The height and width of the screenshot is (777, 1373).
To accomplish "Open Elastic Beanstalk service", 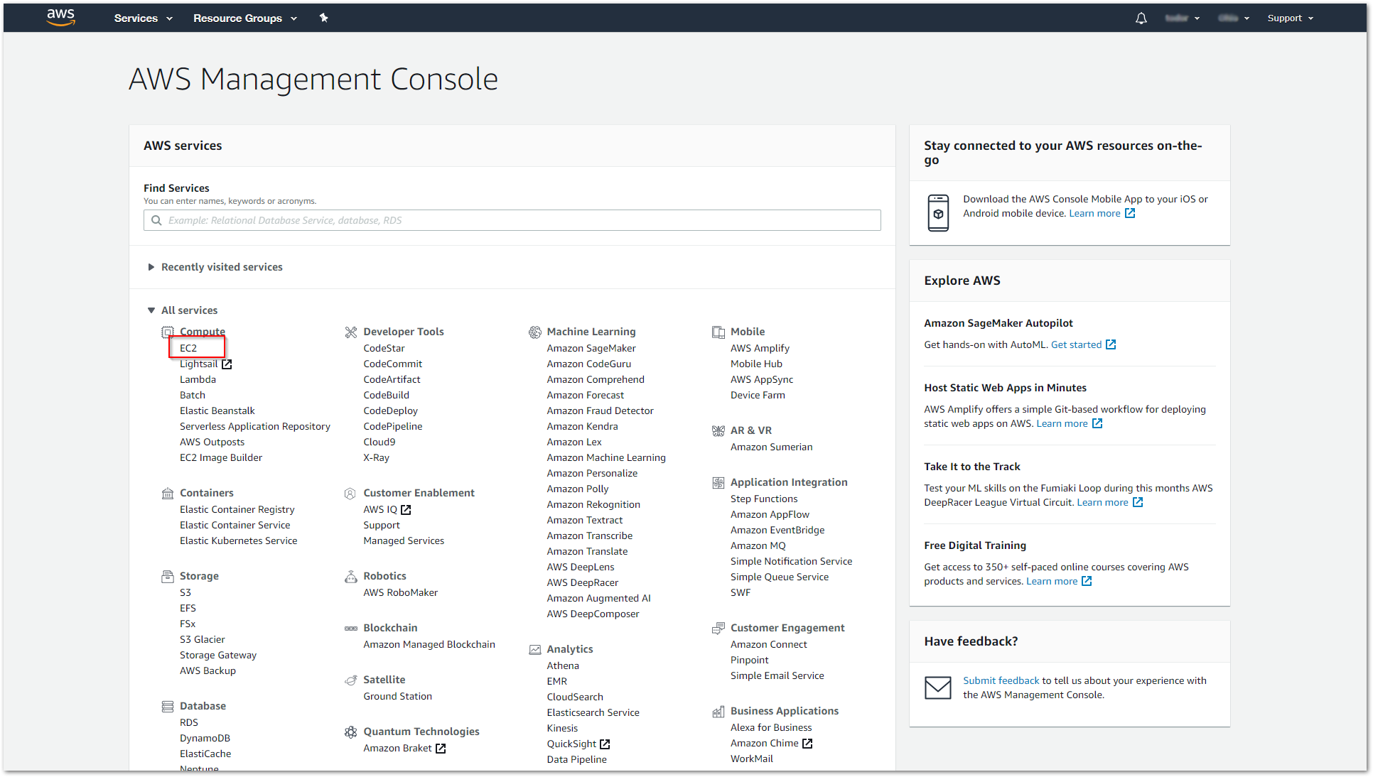I will [x=217, y=411].
